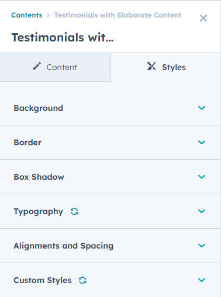This screenshot has height=297, width=221.
Task: Expand the Box Shadow chevron
Action: [x=202, y=177]
